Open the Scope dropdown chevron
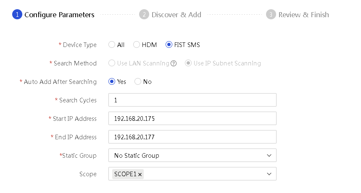Screen dimensions: 361x193 (269, 174)
